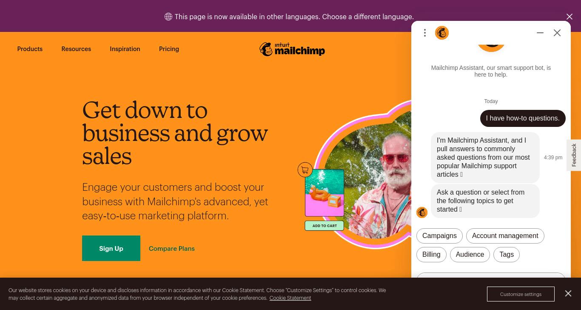Screen dimensions: 581x310
Task: Expand the Resources menu
Action: (76, 49)
